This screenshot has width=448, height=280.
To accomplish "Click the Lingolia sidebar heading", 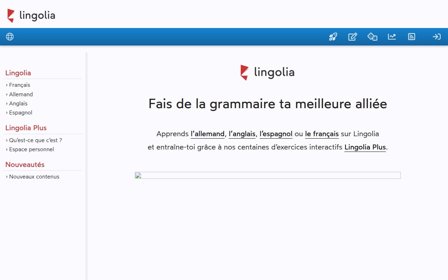I will [x=18, y=73].
